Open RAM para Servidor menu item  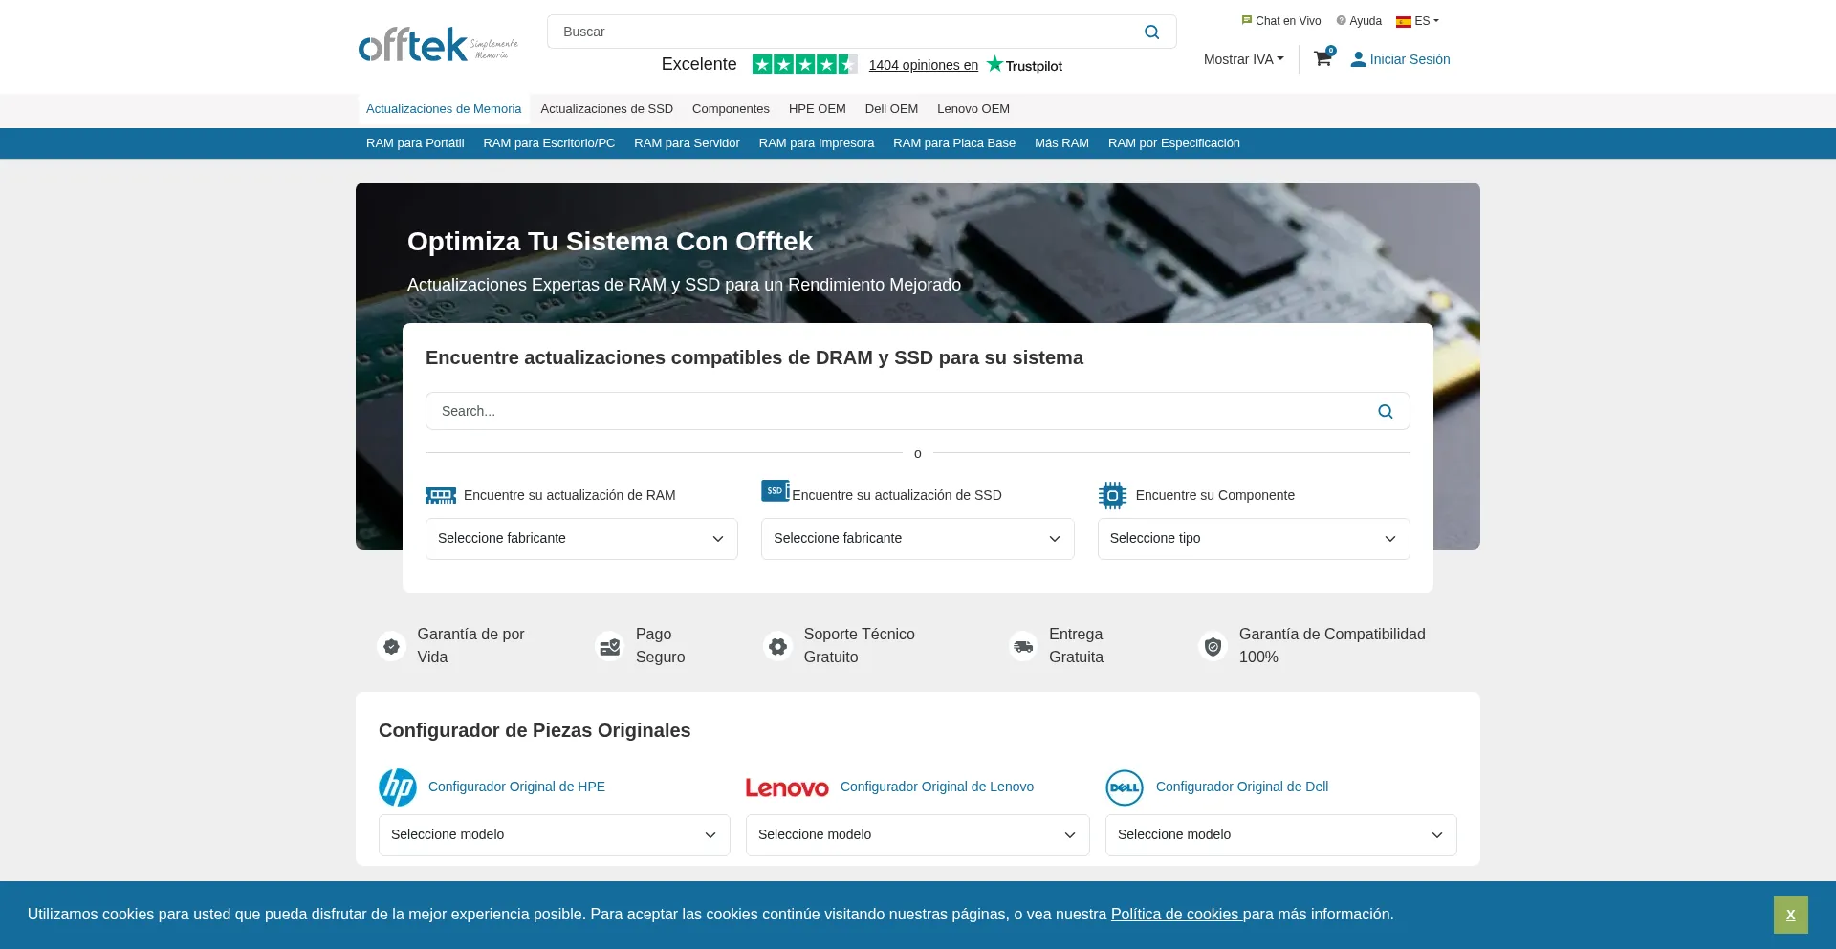point(687,143)
